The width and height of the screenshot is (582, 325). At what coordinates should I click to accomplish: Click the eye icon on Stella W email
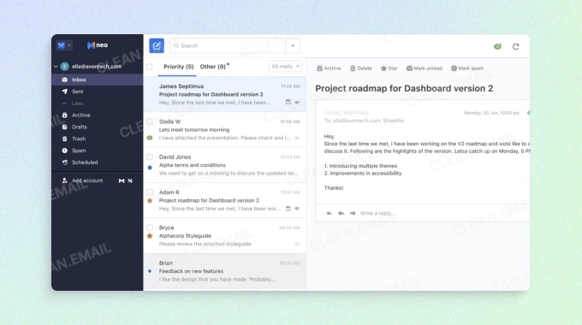tap(297, 138)
